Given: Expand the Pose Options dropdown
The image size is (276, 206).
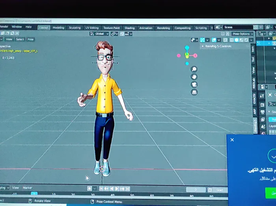Looking at the screenshot, I should (x=243, y=34).
